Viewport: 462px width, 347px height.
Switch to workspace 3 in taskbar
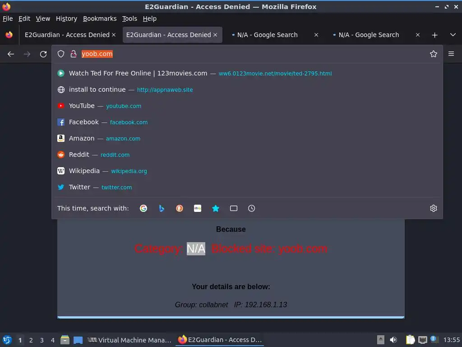point(42,340)
